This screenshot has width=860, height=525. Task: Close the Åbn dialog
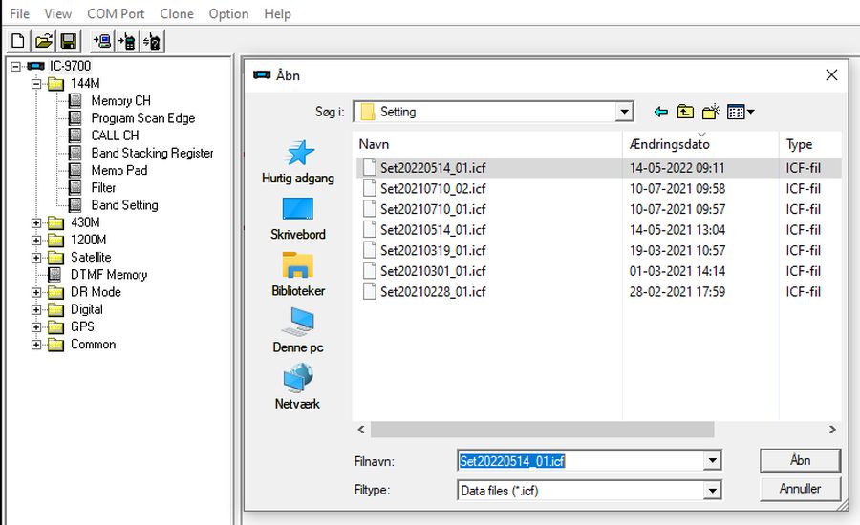coord(831,75)
